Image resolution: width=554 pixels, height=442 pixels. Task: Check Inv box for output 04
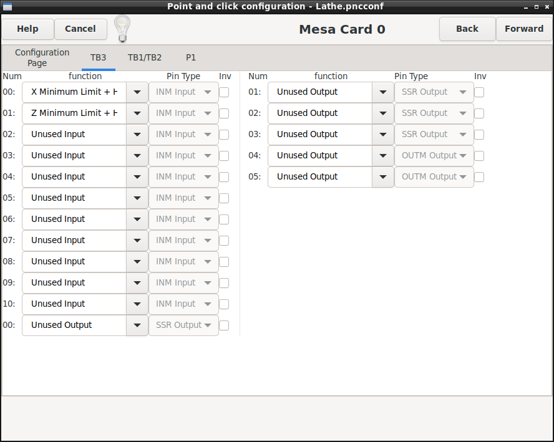(x=479, y=156)
